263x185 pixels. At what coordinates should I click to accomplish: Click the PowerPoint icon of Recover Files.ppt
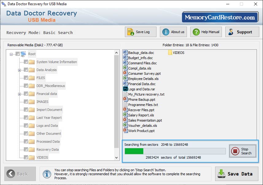click(125, 110)
